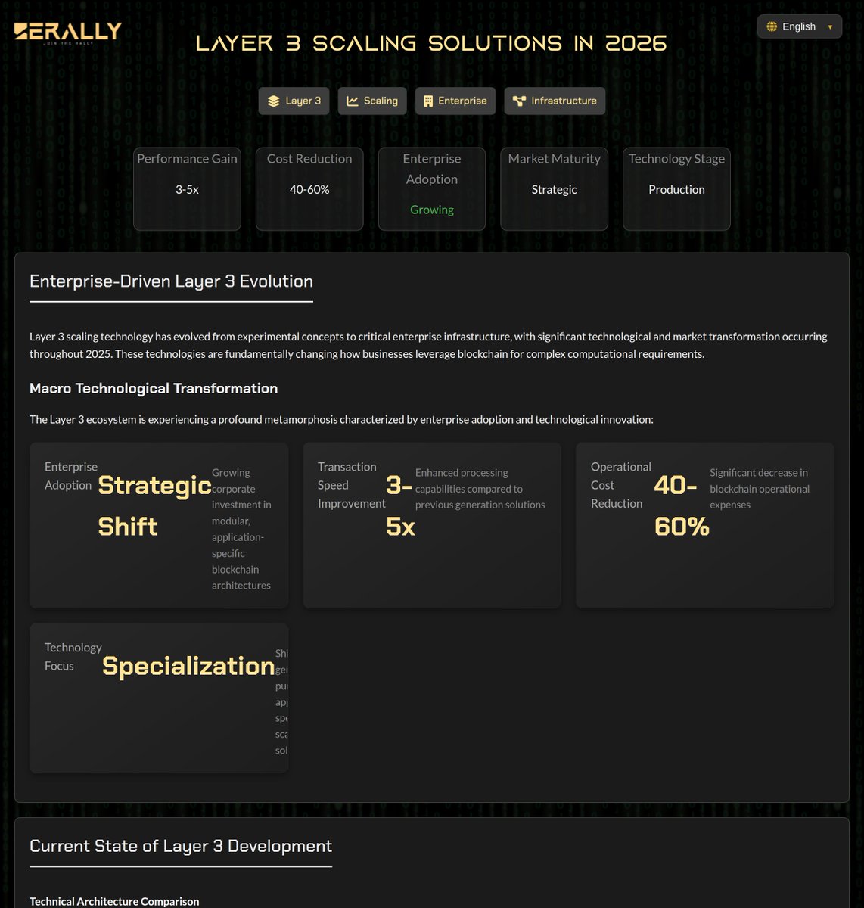Click the Technology Focus label
The height and width of the screenshot is (908, 864).
tap(73, 657)
